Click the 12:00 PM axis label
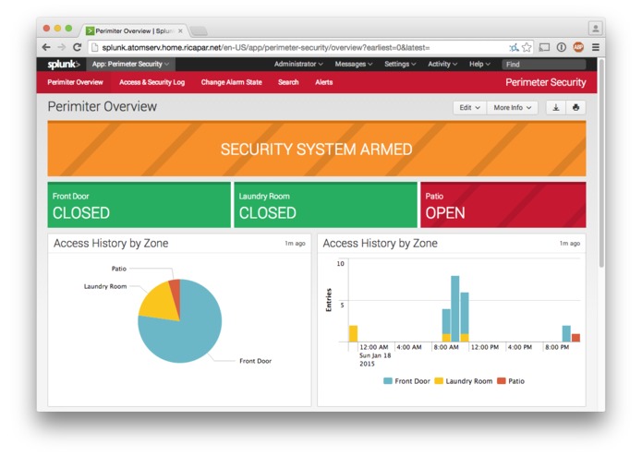The image size is (642, 456). (485, 347)
